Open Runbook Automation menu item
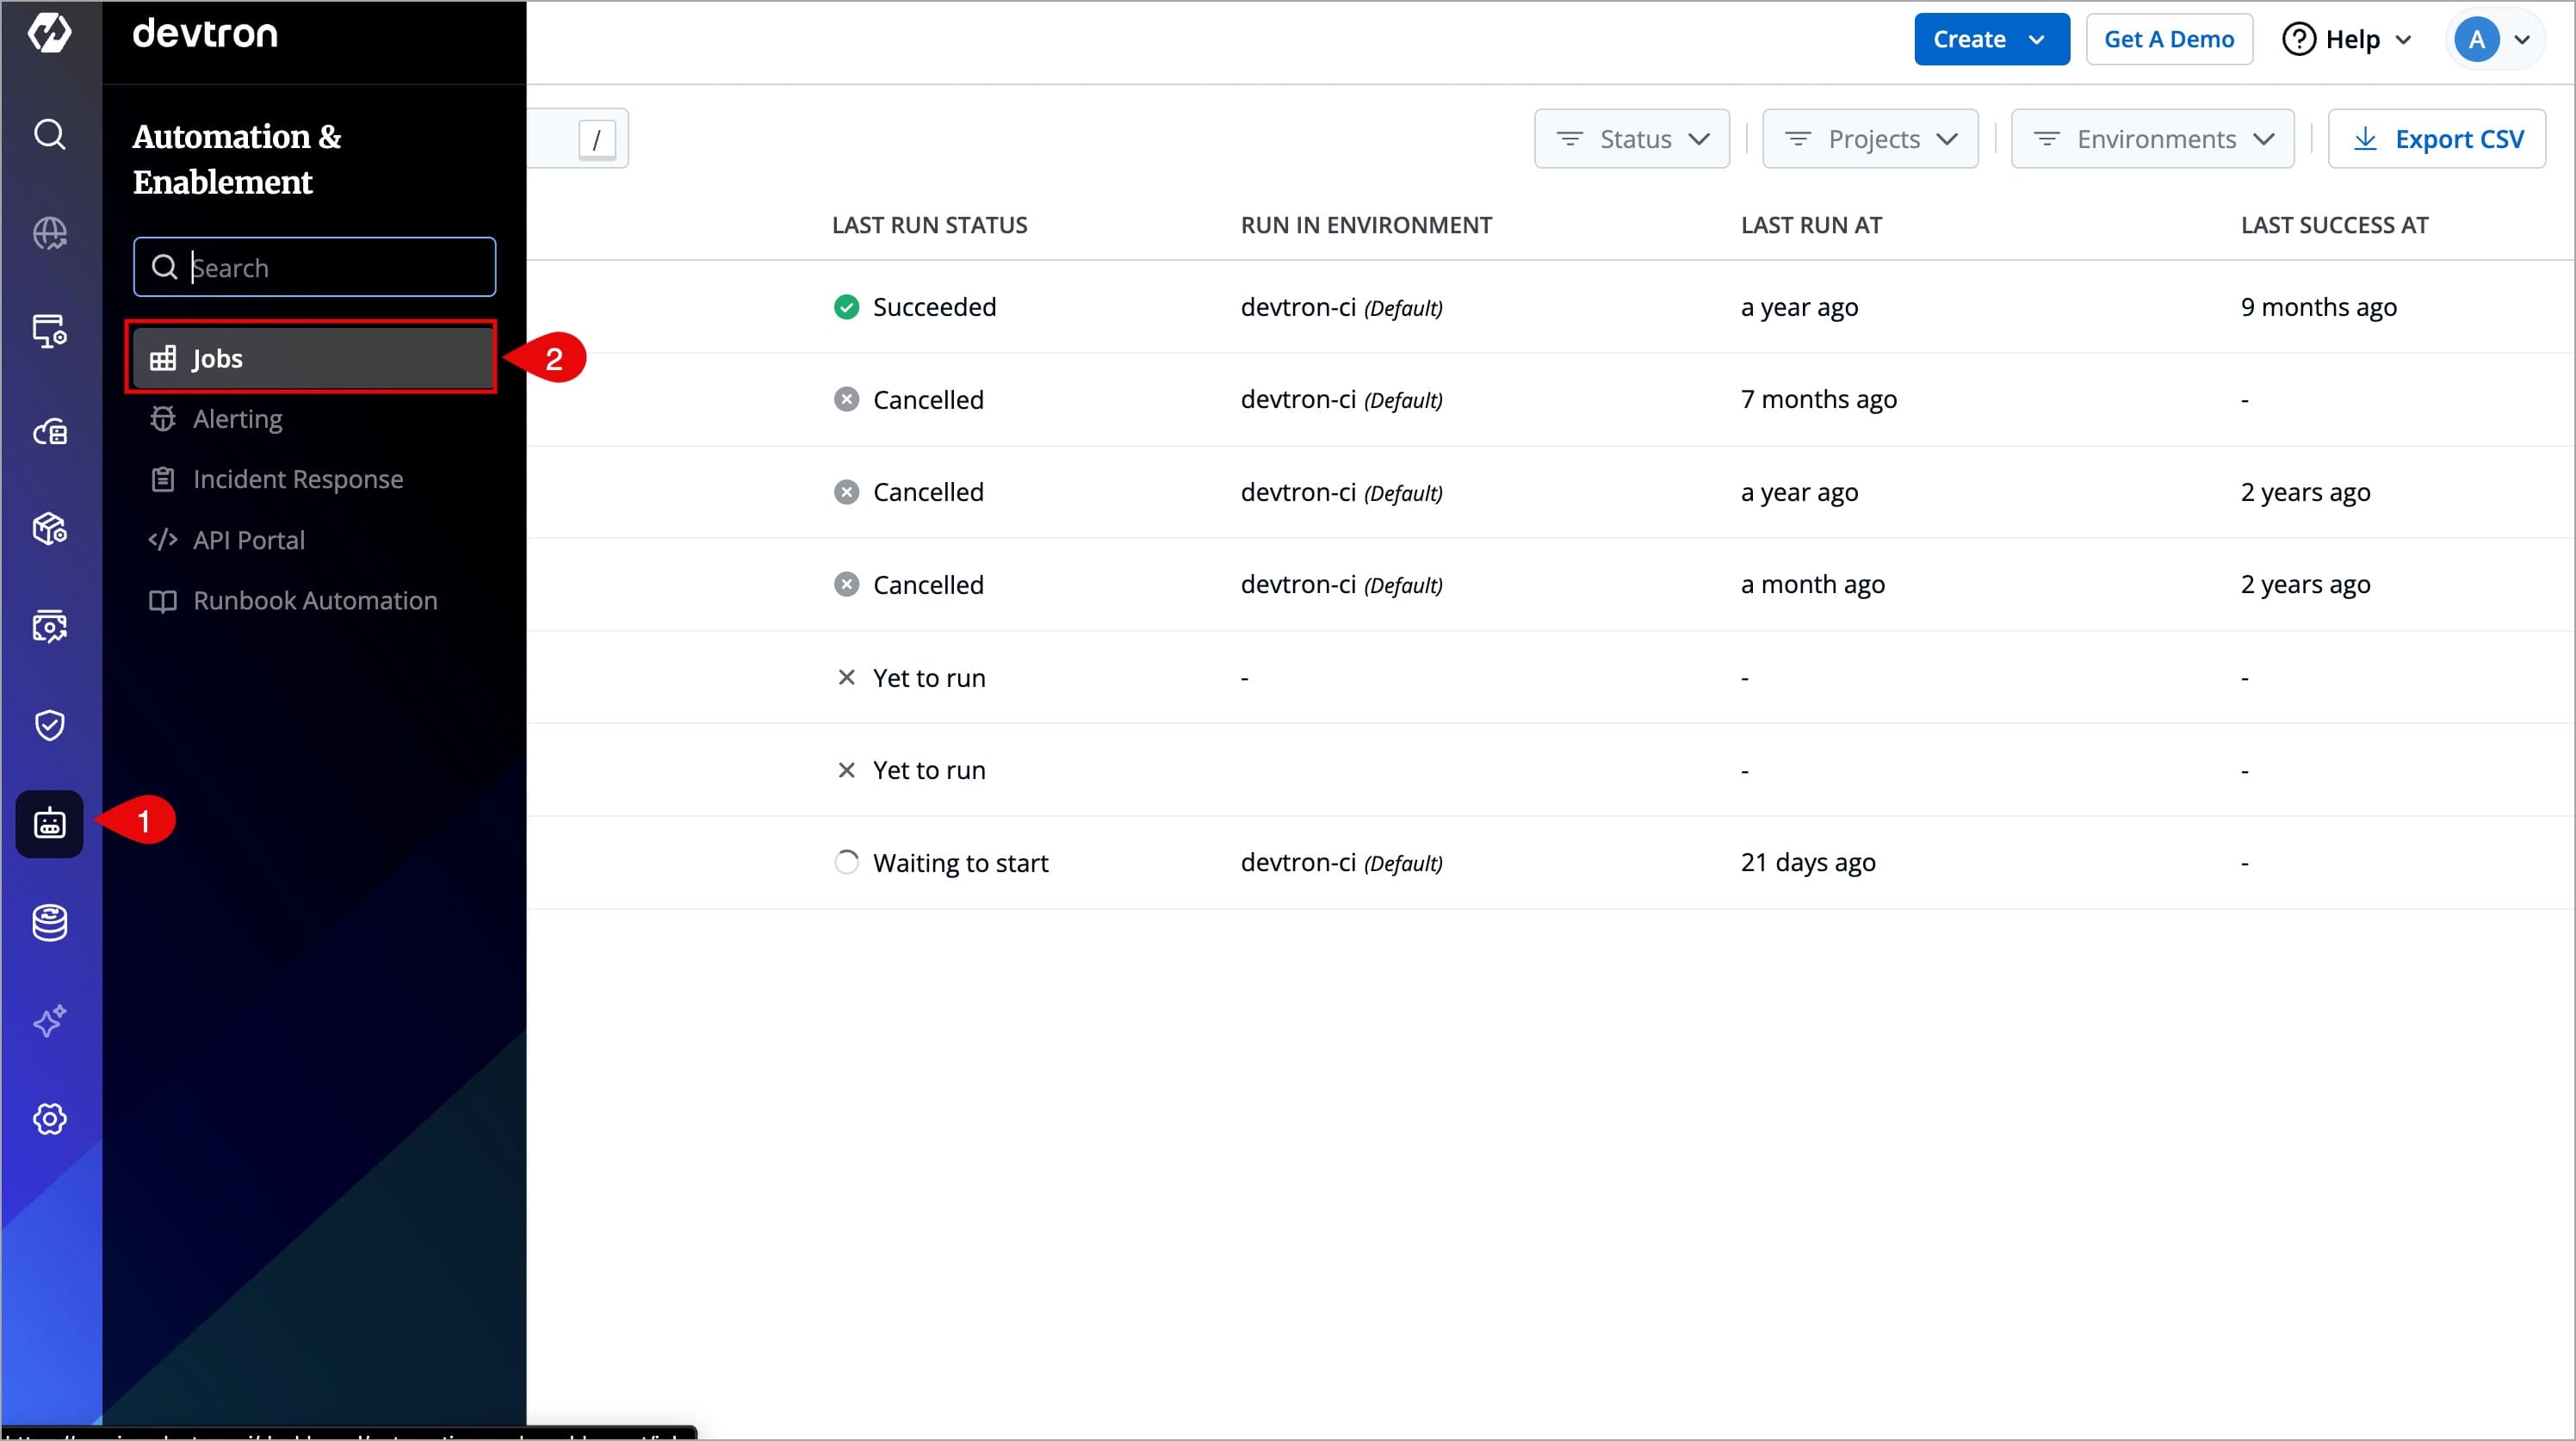 tap(314, 600)
